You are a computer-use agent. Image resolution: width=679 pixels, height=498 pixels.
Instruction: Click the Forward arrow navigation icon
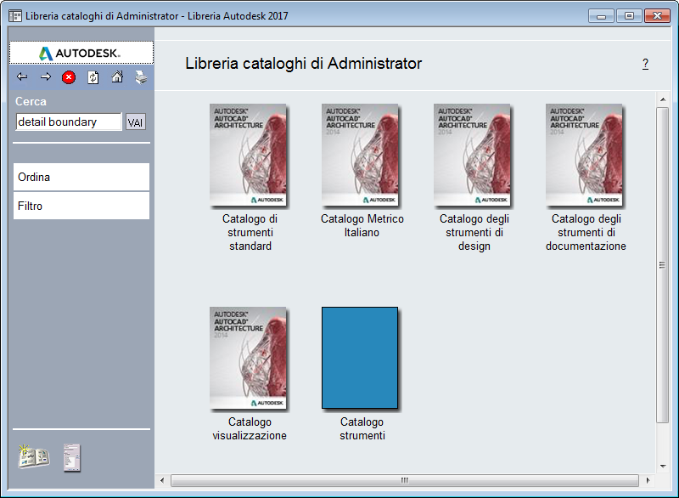[46, 77]
